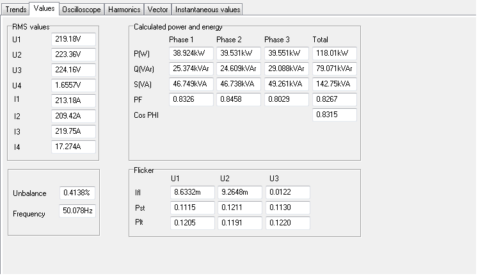Image resolution: width=478 pixels, height=276 pixels.
Task: Switch to the Trends tab
Action: pos(15,10)
